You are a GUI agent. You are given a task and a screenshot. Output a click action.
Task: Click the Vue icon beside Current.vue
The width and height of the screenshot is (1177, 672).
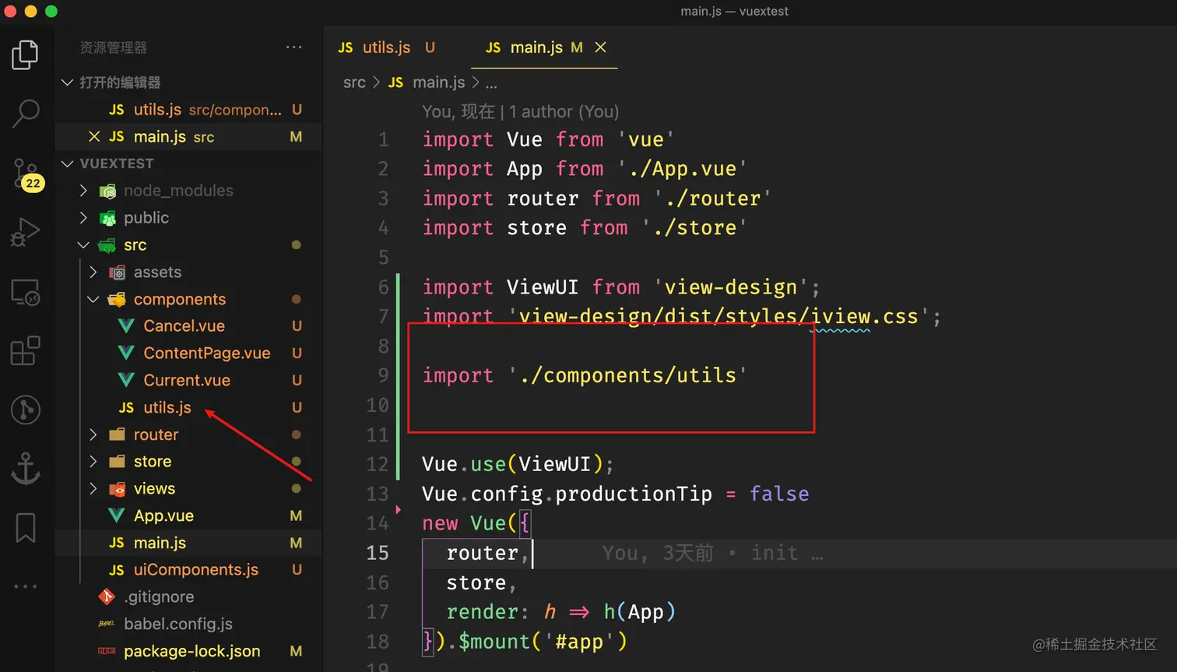125,381
